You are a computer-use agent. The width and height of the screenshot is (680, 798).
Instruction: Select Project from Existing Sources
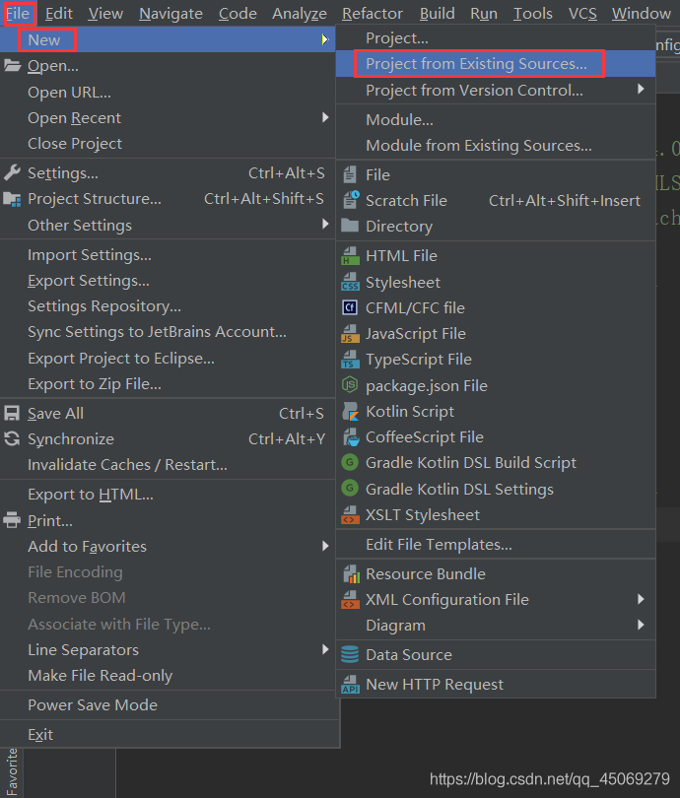[x=476, y=64]
